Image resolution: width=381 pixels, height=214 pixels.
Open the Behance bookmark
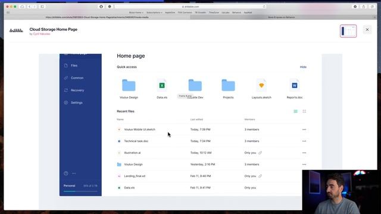(x=236, y=12)
